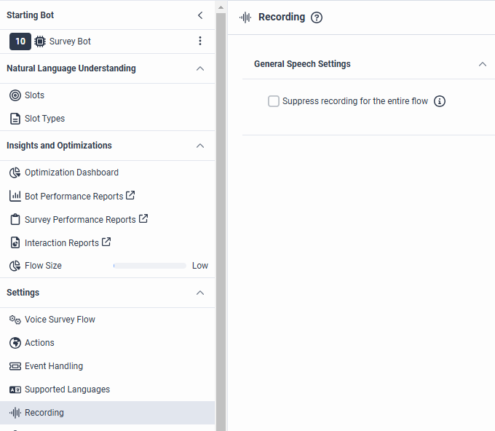Image resolution: width=495 pixels, height=431 pixels.
Task: Click the Actions globe icon
Action: pyautogui.click(x=15, y=343)
